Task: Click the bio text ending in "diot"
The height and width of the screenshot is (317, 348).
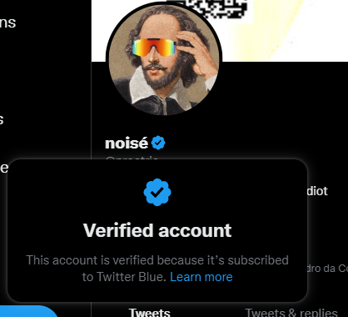Action: coord(318,191)
